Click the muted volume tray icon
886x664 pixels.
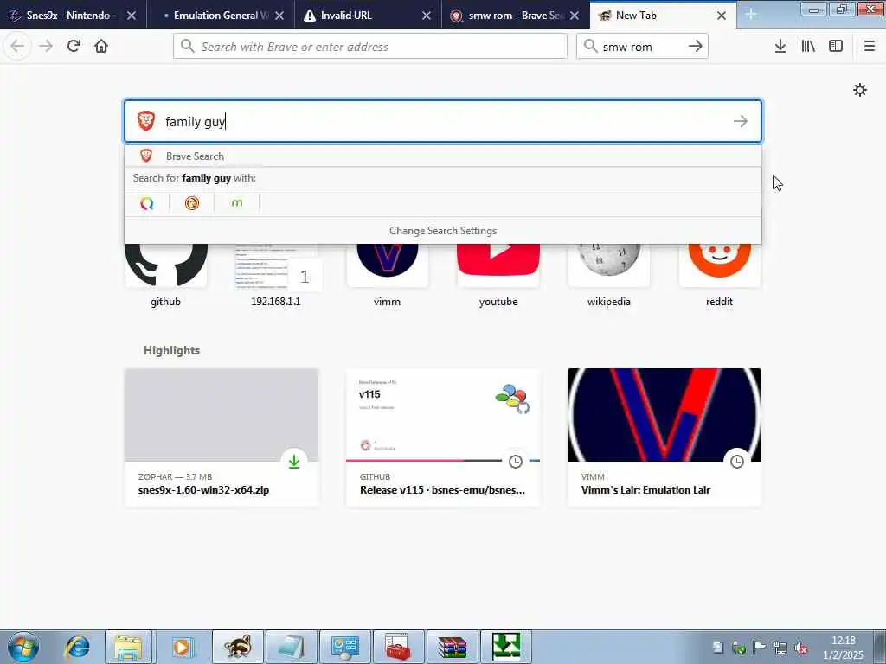(x=800, y=648)
